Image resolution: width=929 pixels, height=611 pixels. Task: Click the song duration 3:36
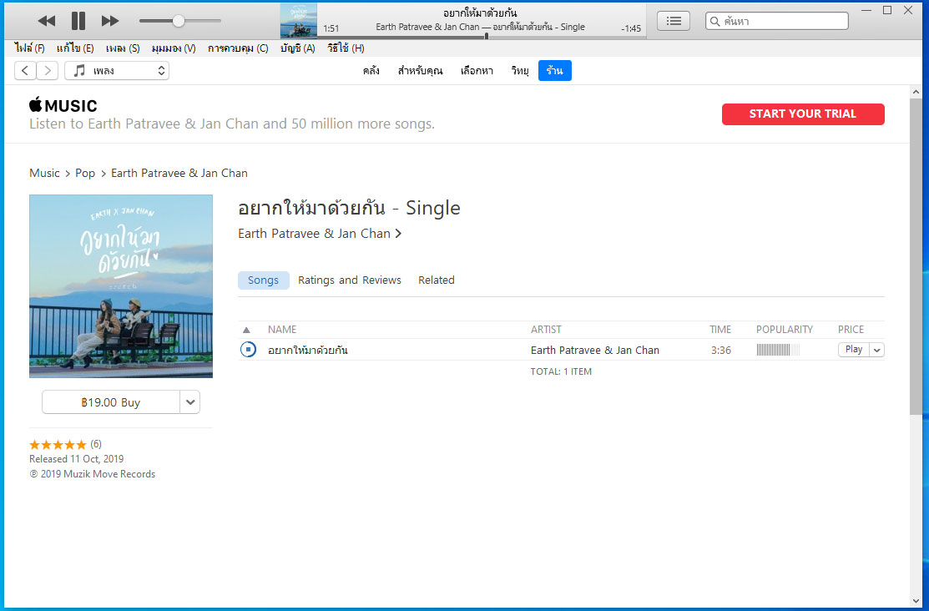click(x=721, y=351)
